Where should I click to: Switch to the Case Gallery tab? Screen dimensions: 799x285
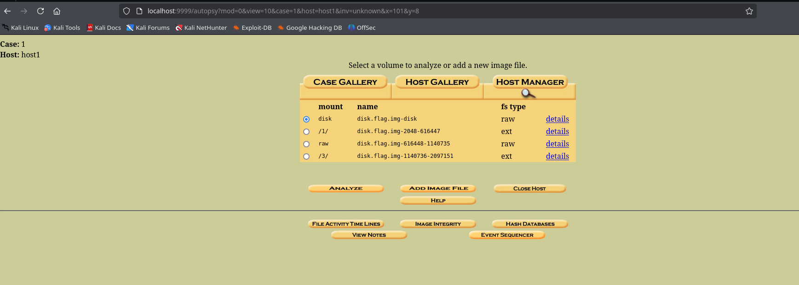[345, 82]
